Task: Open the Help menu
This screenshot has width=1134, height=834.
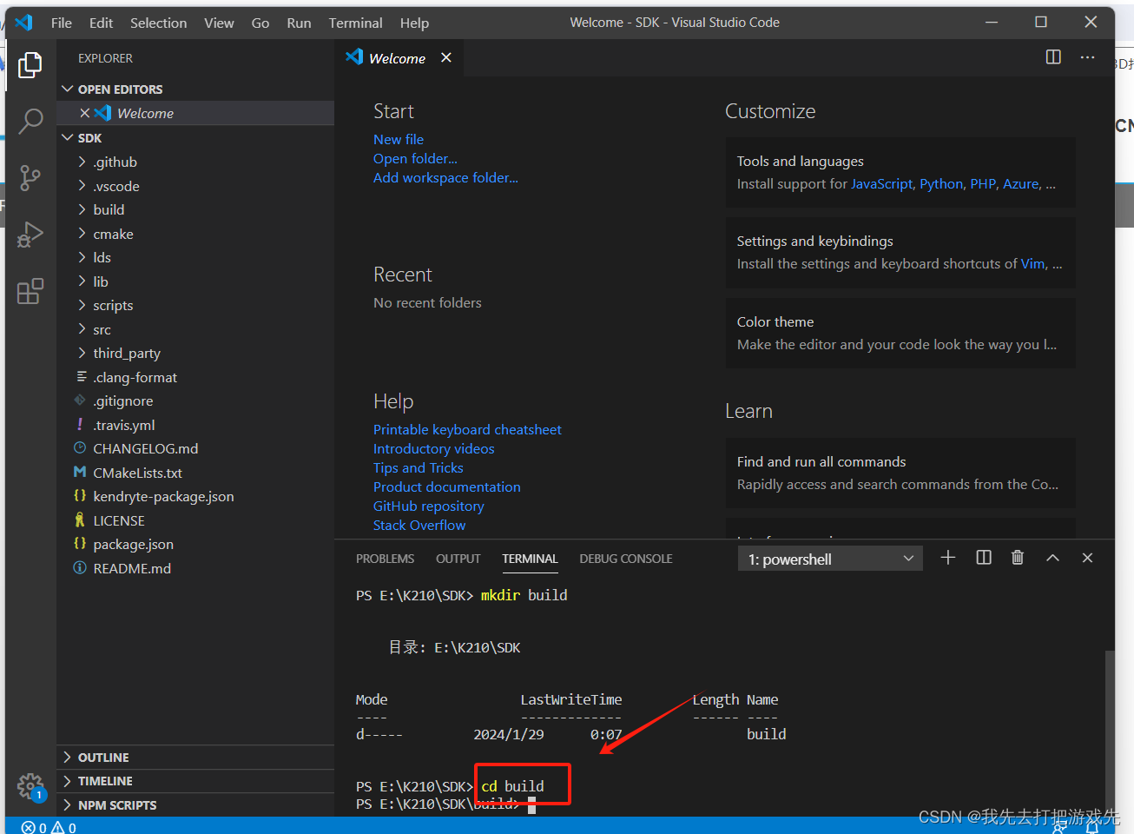Action: point(414,23)
